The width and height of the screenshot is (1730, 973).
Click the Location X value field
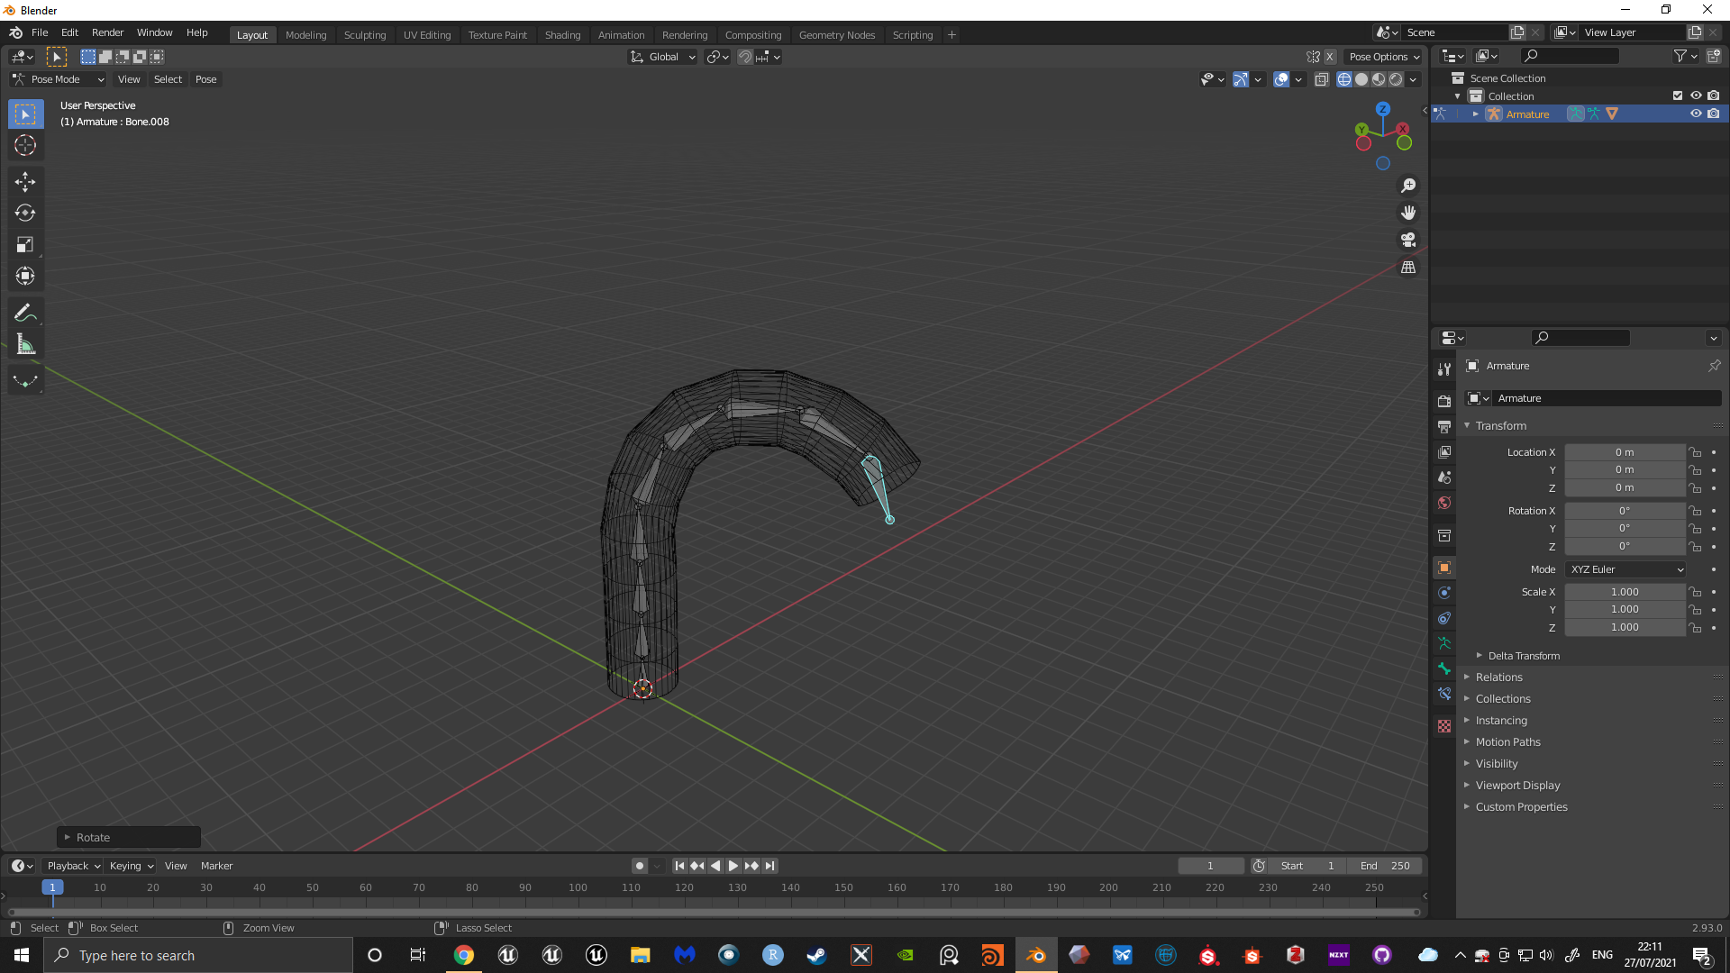pos(1625,452)
